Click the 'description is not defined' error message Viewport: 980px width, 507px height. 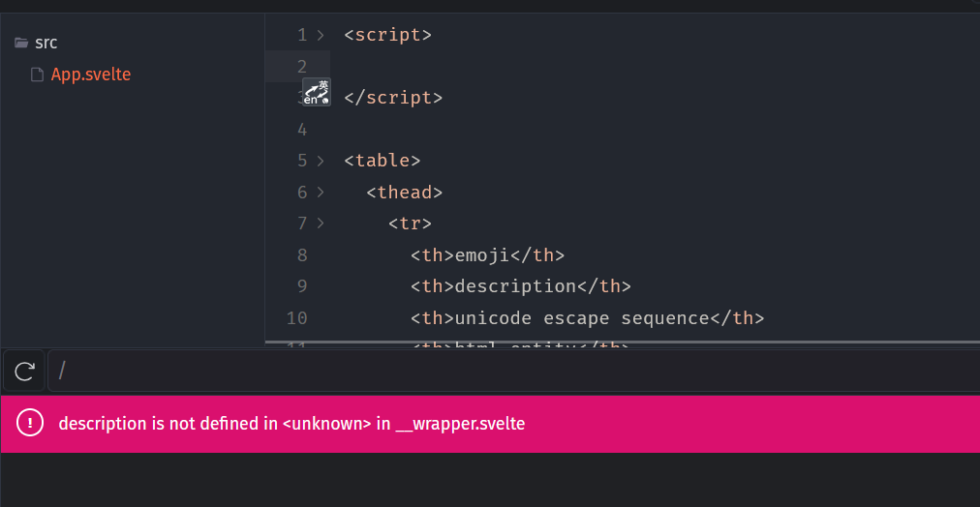291,424
